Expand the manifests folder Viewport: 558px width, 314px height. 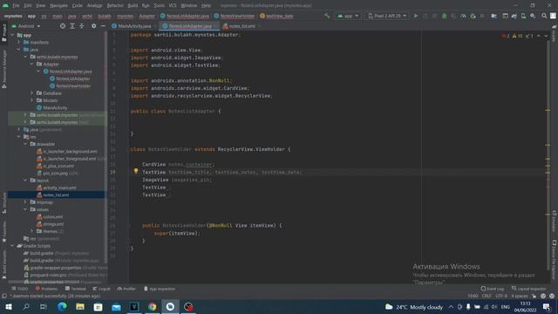click(x=19, y=43)
